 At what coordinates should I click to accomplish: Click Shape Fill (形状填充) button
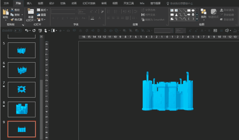(x=227, y=10)
